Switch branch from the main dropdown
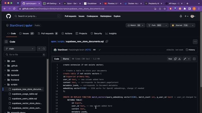Image resolution: width=202 pixels, height=113 pixels. (x=20, y=49)
